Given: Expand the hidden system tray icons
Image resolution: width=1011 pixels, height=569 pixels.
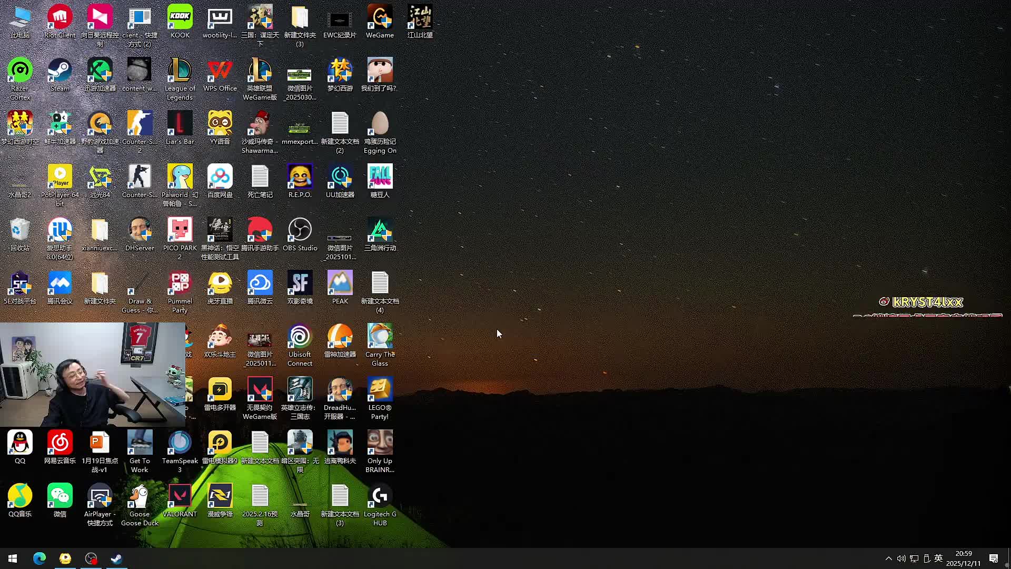Looking at the screenshot, I should (888, 558).
